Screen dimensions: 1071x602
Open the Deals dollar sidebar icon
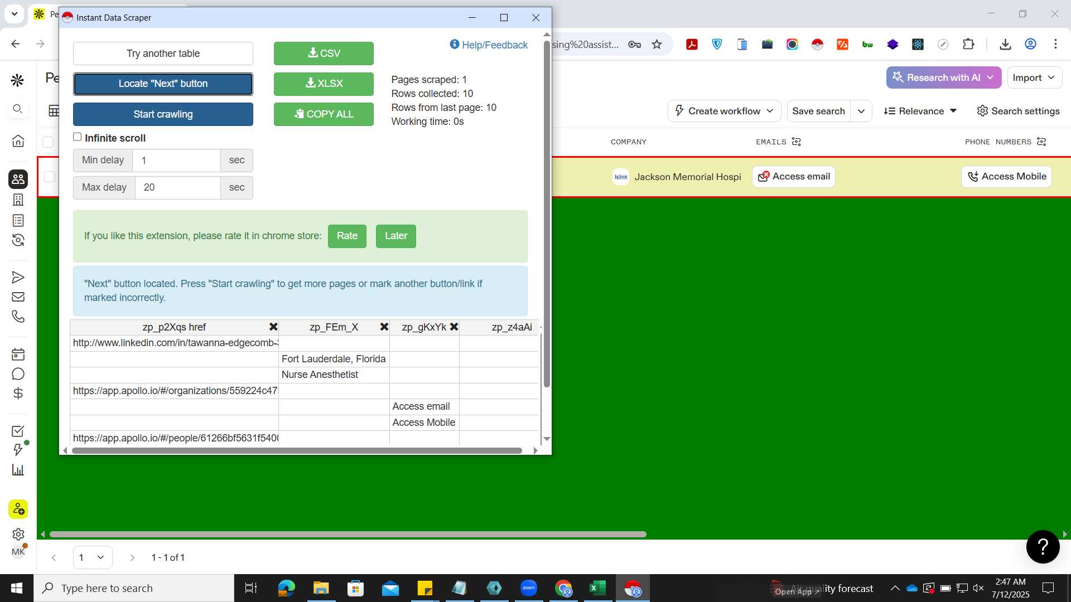18,394
